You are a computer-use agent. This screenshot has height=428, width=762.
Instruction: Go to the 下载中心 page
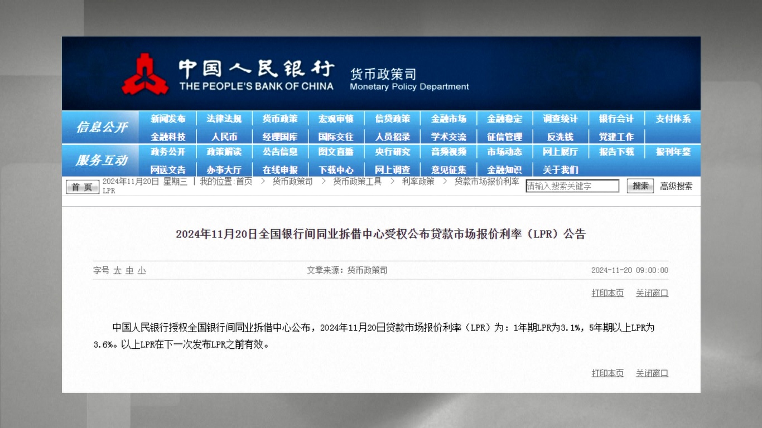tap(336, 169)
